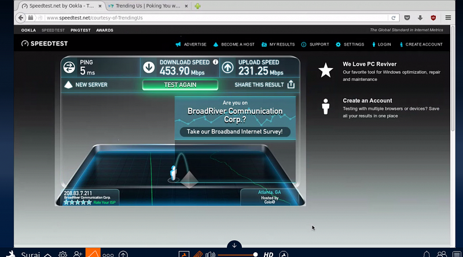
Task: Select the Speedtest.net by Ookla tab
Action: [61, 6]
